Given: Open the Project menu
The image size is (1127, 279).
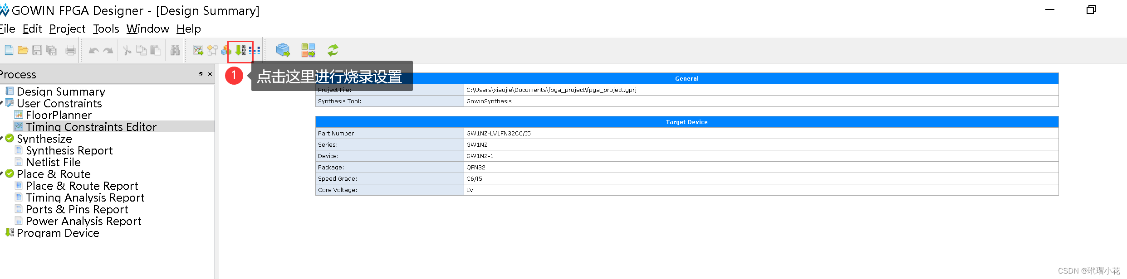Looking at the screenshot, I should (67, 29).
